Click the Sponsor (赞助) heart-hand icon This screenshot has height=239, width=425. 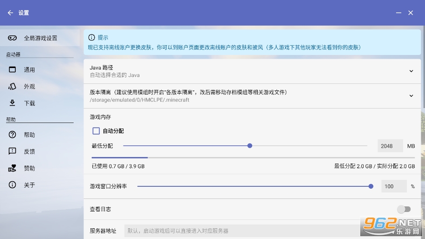[x=13, y=168]
